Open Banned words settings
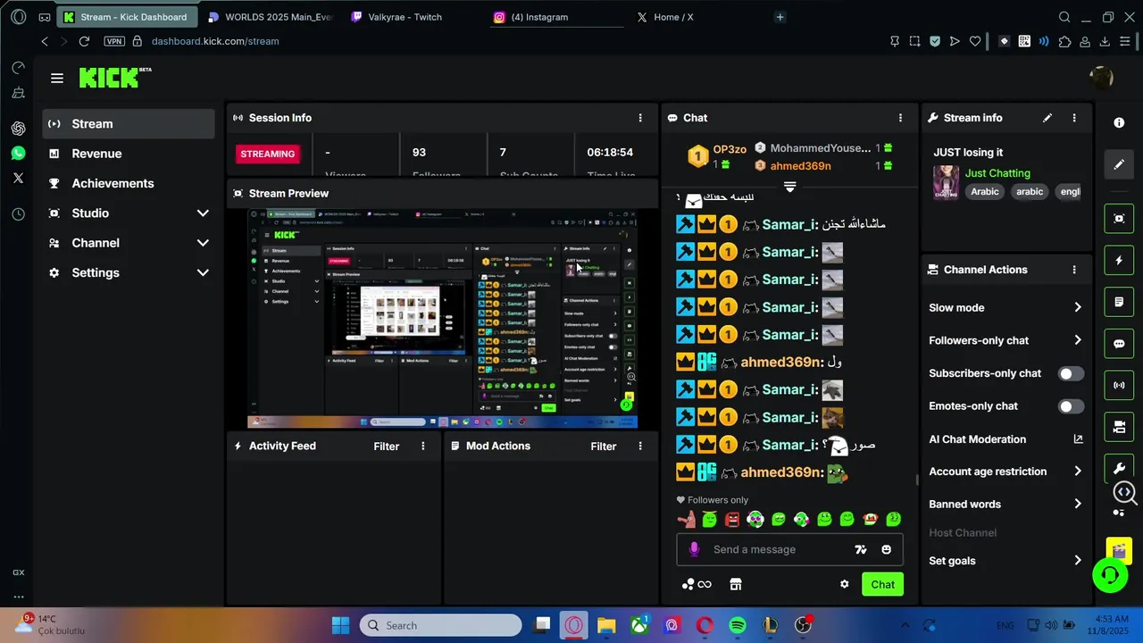 click(1005, 505)
